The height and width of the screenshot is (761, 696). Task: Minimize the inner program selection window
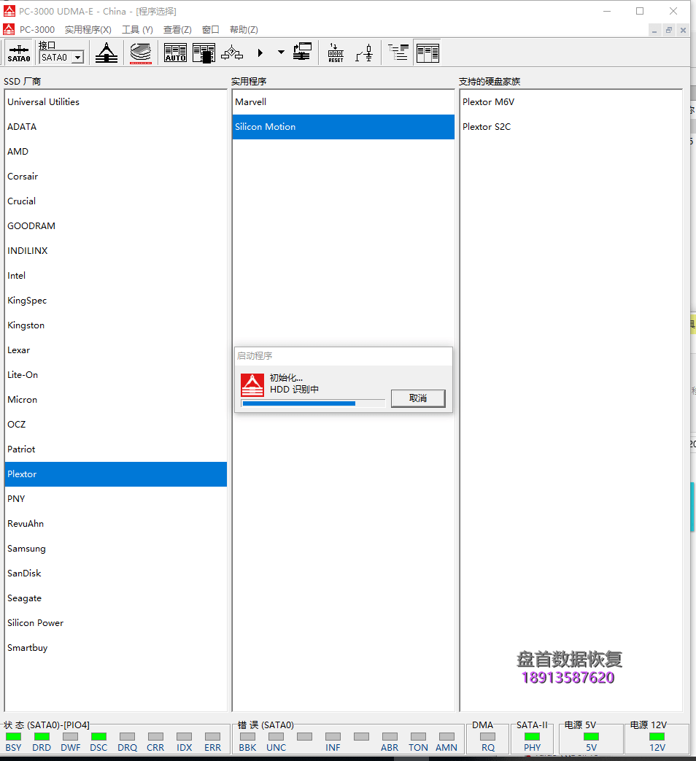click(654, 30)
